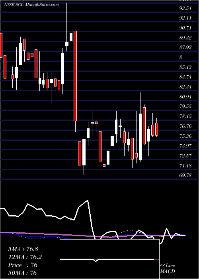This screenshot has height=279, width=199.
Task: Click the 5MA : 76.3 value
Action: click(x=23, y=249)
